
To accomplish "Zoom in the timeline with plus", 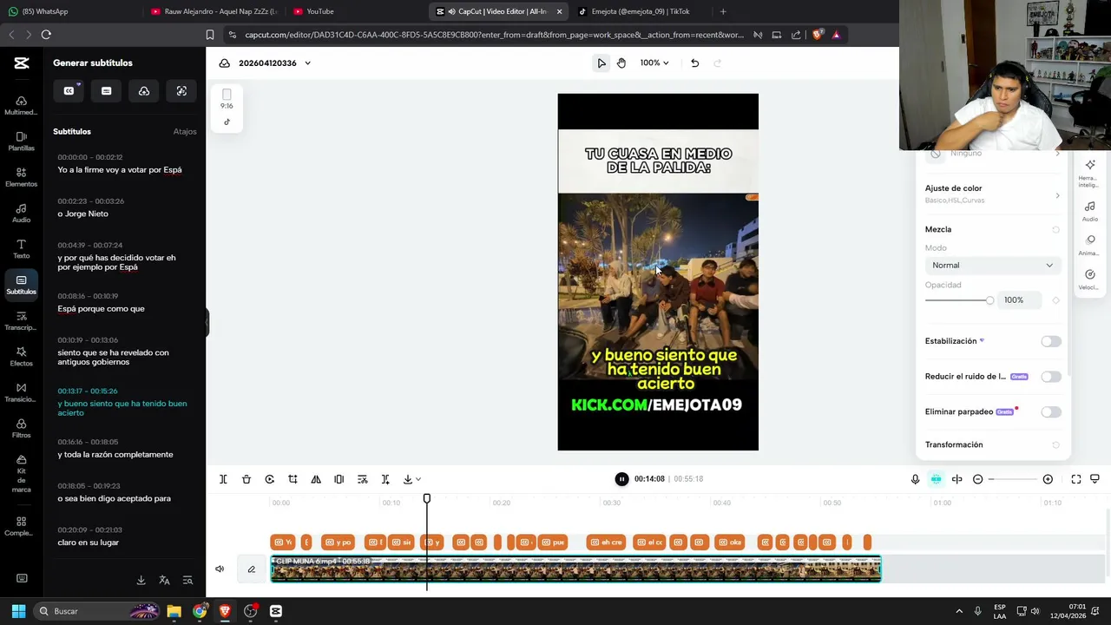I will 1048,479.
